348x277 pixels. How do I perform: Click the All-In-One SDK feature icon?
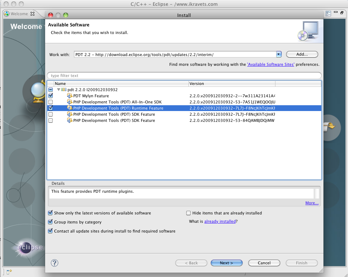[70, 102]
